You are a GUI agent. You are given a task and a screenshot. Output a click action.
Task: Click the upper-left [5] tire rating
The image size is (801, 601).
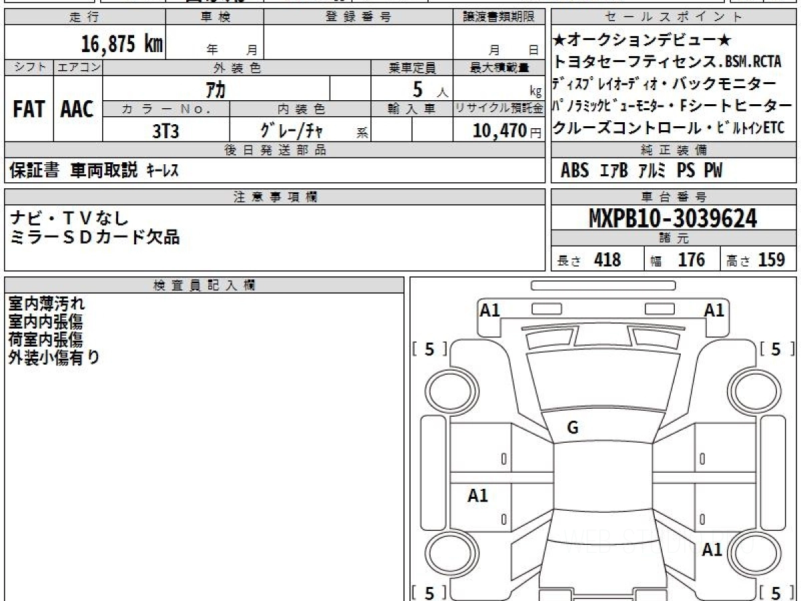click(429, 349)
